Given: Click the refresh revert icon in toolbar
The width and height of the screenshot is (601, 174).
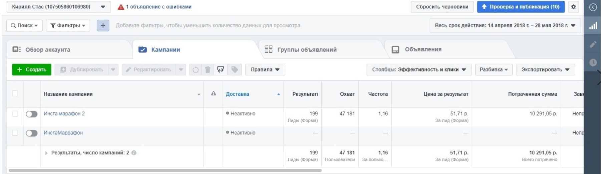Looking at the screenshot, I should point(196,70).
